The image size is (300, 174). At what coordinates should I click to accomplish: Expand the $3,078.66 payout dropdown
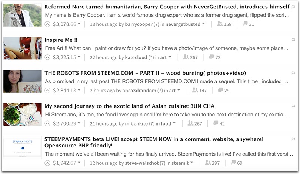(79, 24)
